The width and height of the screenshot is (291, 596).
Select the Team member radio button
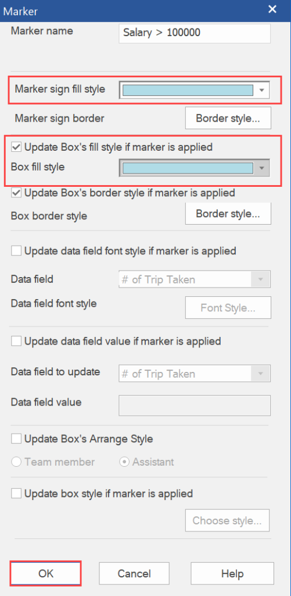(16, 462)
